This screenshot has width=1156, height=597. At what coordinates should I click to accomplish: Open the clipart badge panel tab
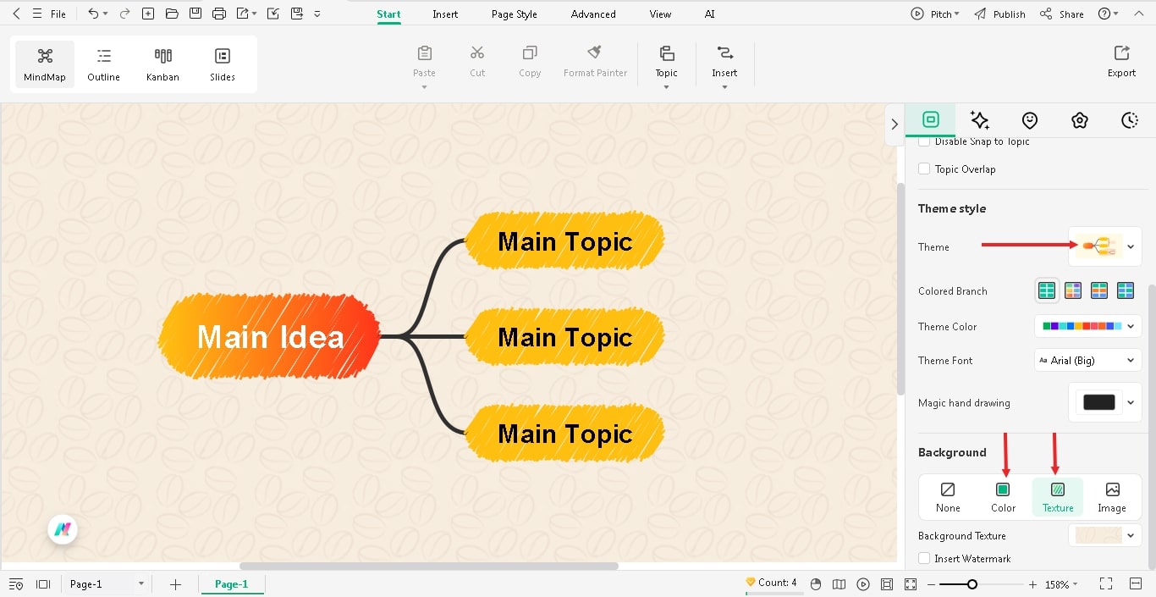pyautogui.click(x=1080, y=120)
